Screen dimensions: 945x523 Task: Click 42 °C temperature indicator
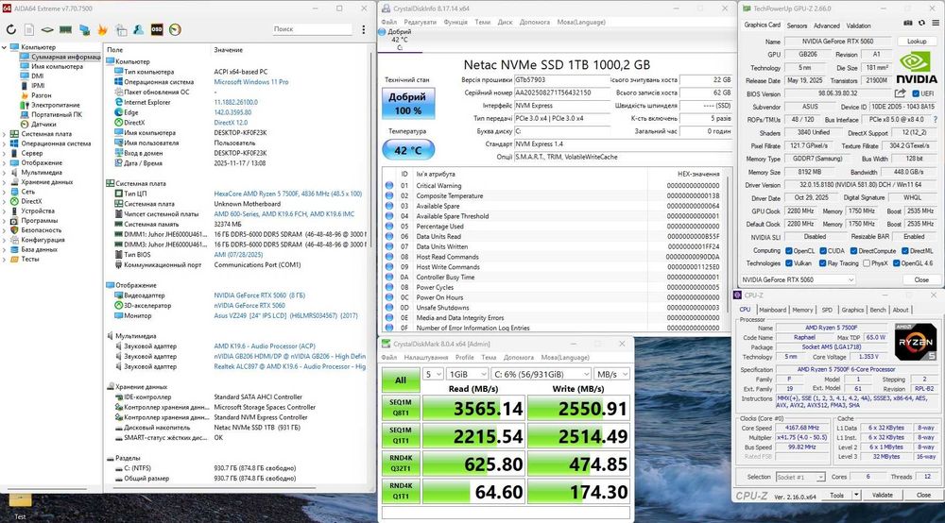click(408, 150)
